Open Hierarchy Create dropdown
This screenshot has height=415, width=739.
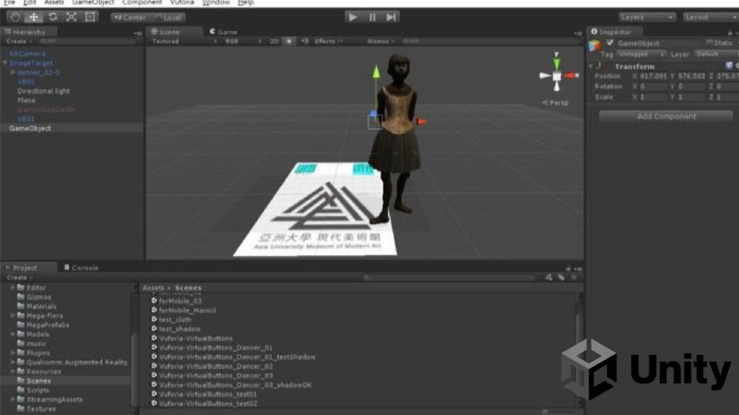click(x=19, y=41)
